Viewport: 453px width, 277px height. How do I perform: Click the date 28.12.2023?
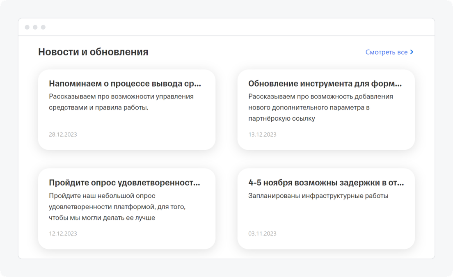pos(63,134)
